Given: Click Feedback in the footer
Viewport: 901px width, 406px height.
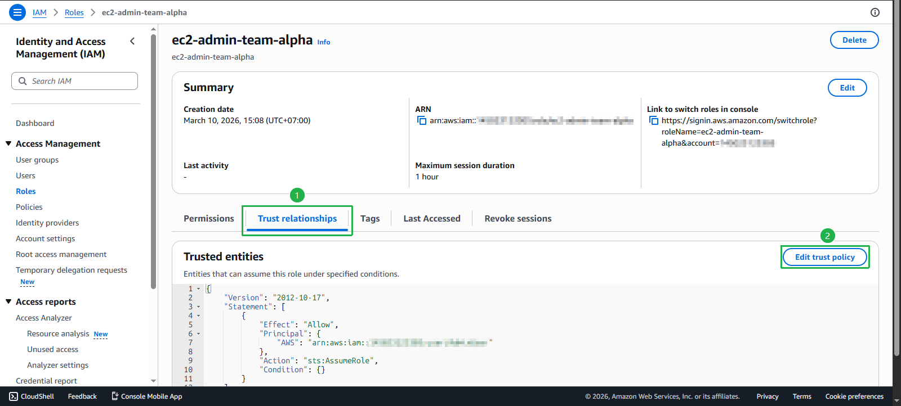Looking at the screenshot, I should (x=82, y=396).
